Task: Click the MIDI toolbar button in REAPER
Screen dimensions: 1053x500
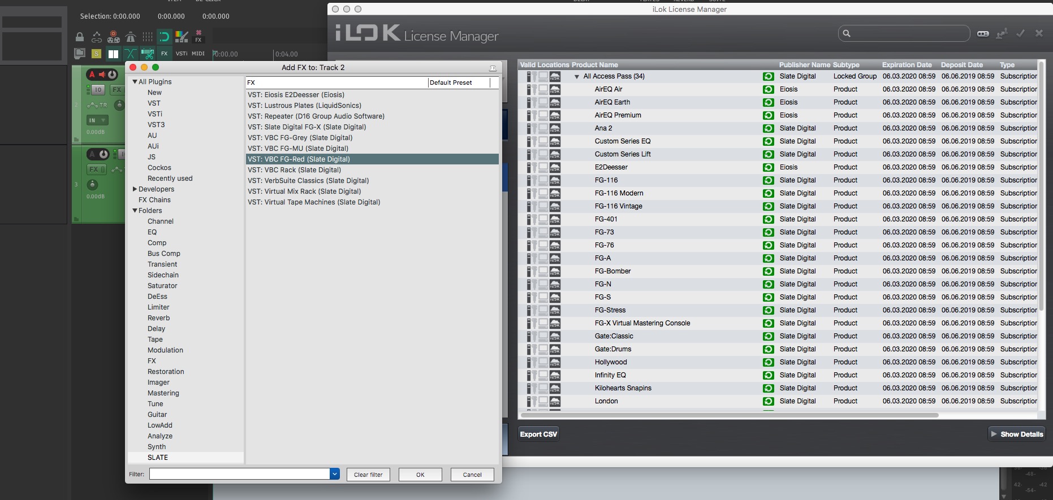Action: (x=198, y=54)
